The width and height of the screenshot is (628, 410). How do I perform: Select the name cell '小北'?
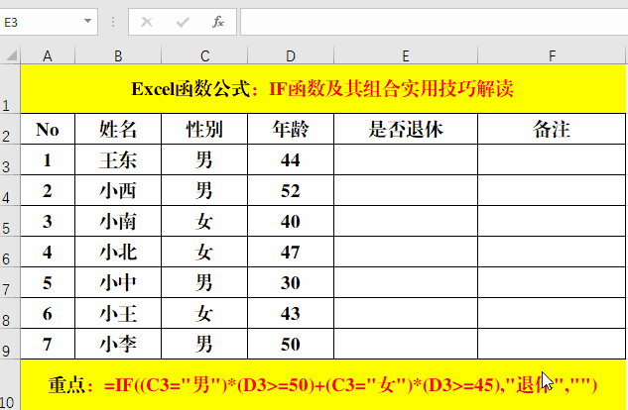point(118,252)
